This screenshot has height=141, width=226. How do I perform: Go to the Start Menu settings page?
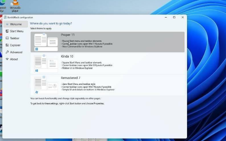click(16, 31)
